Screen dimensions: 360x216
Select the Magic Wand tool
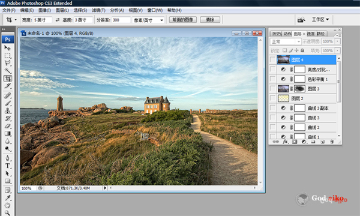point(8,71)
